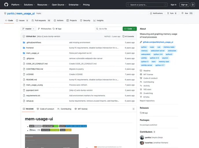Expand the Enterprise menu
199x148 pixels.
click(x=75, y=5)
